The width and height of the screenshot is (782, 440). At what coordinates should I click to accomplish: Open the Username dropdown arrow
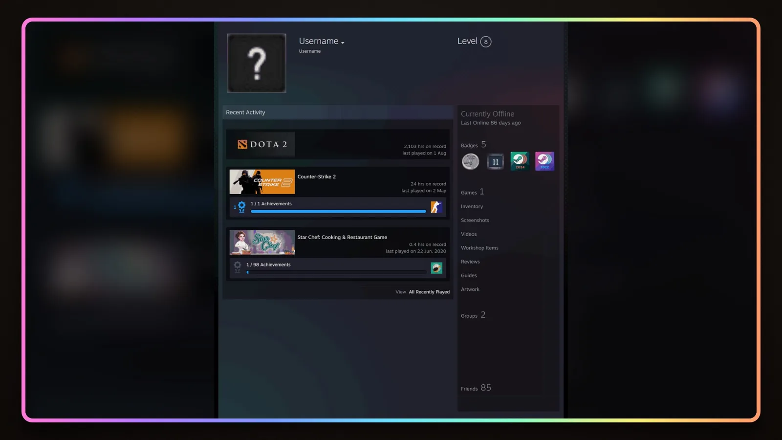click(x=343, y=43)
